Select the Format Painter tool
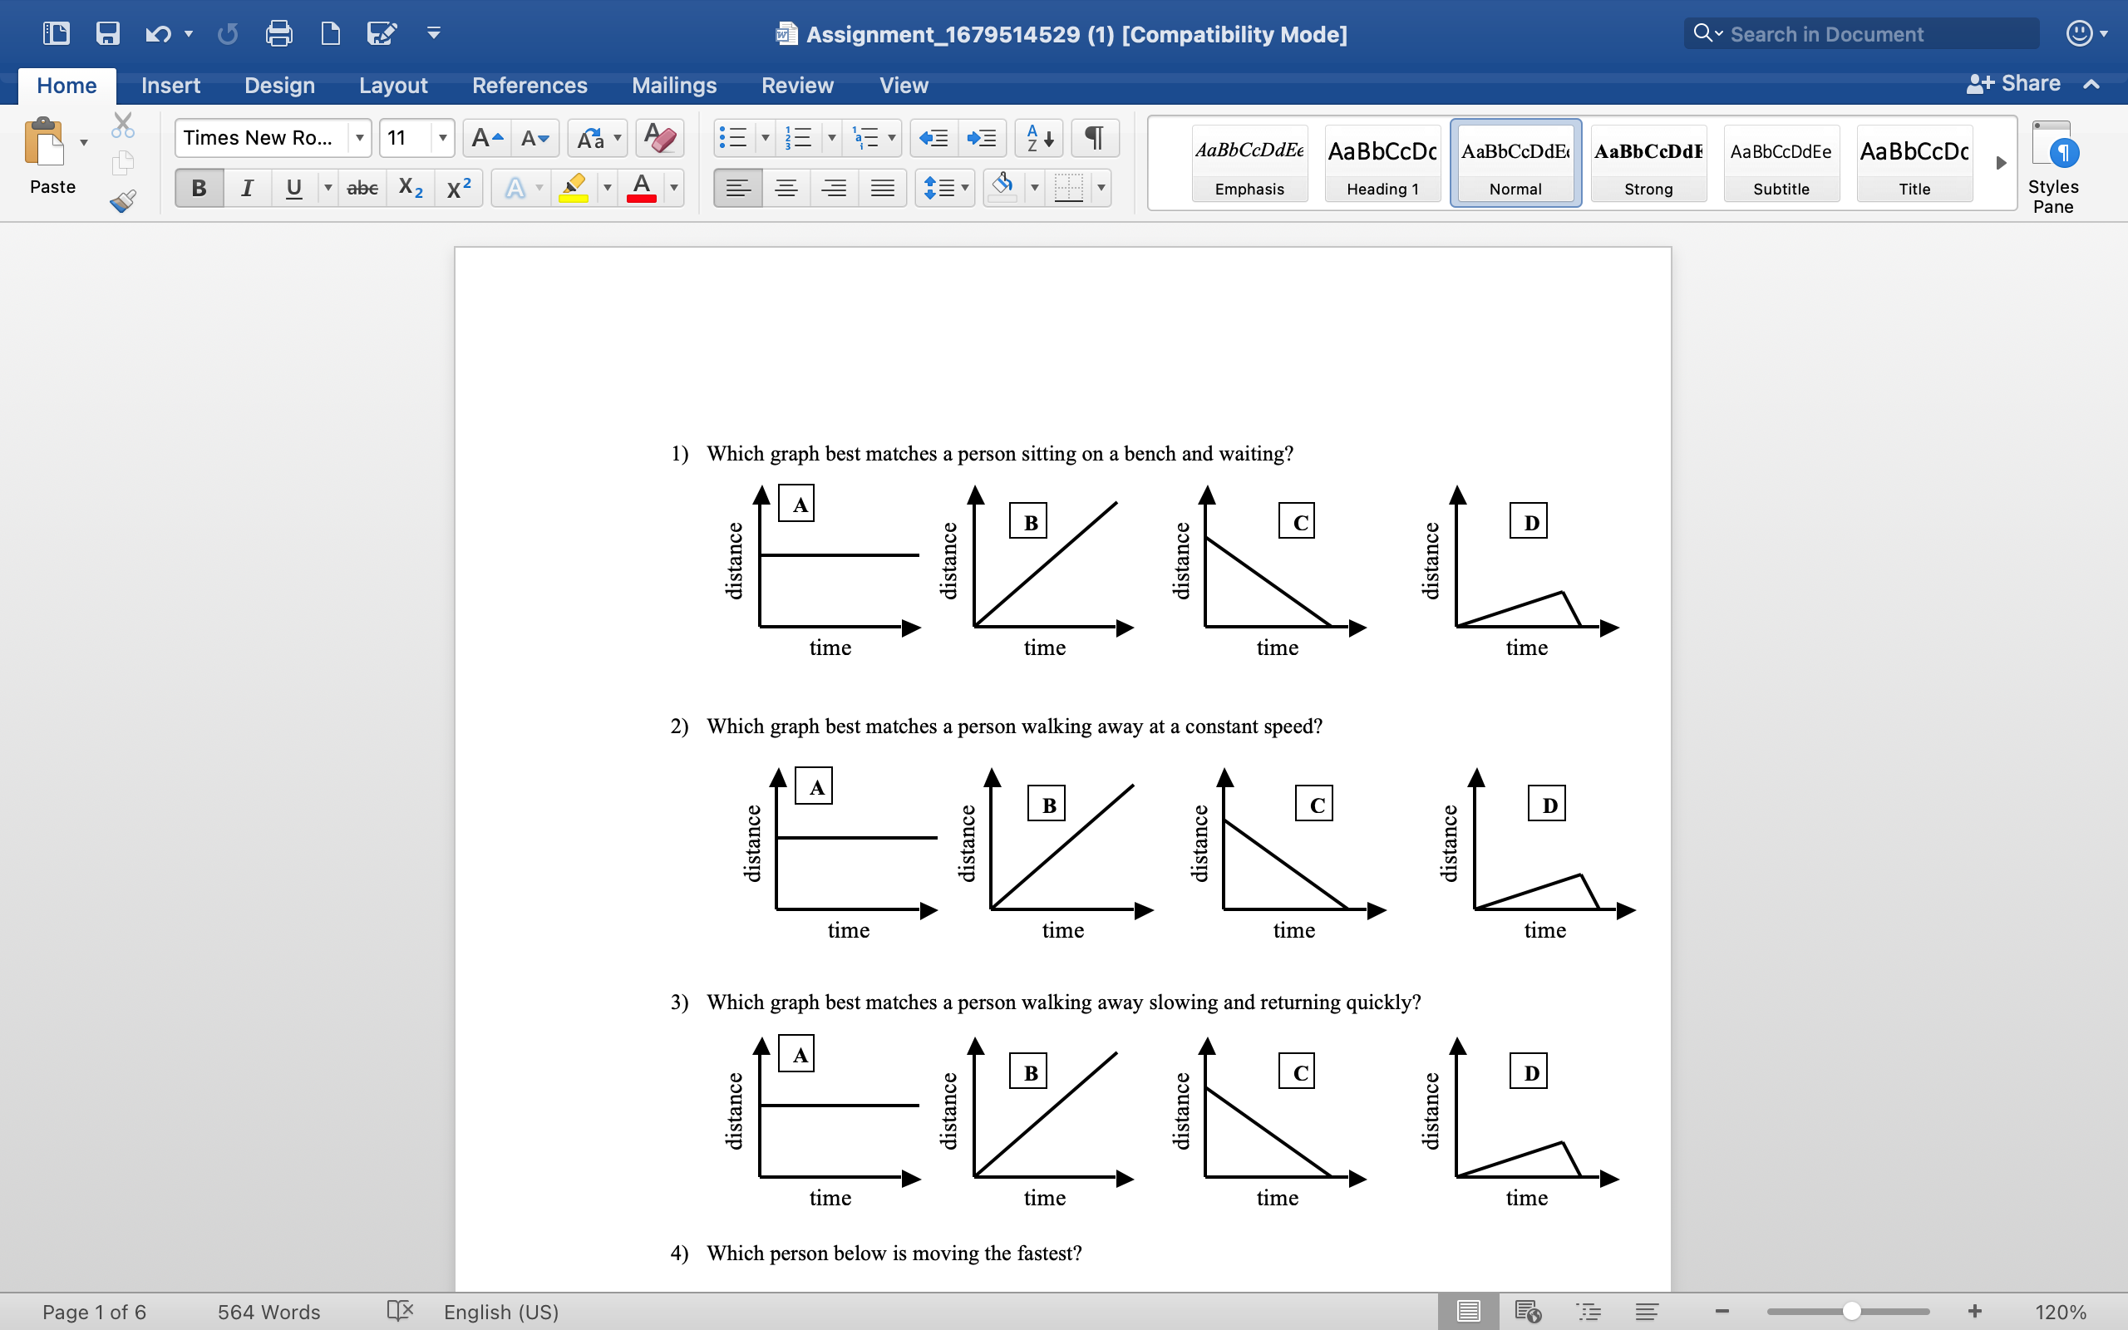The width and height of the screenshot is (2128, 1330). pyautogui.click(x=122, y=200)
